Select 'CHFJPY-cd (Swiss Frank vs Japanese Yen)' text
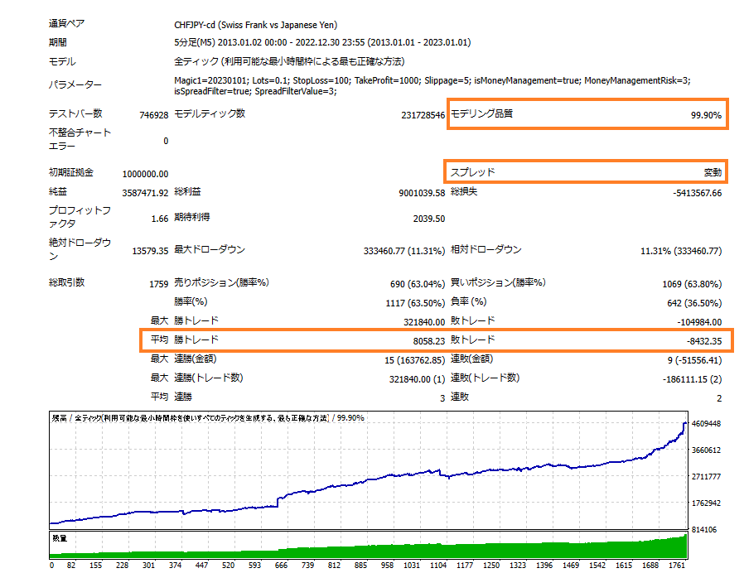 pos(256,25)
